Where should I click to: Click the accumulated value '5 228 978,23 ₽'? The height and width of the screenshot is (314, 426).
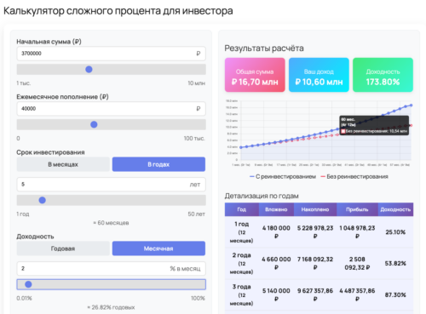315,231
